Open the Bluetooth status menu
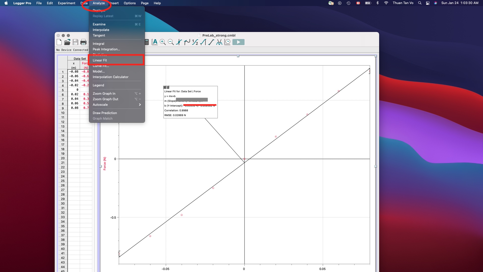Screen dimensions: 483x272 pos(377,3)
